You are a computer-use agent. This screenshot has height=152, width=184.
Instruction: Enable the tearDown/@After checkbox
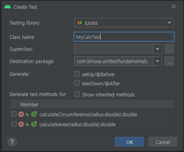77,83
